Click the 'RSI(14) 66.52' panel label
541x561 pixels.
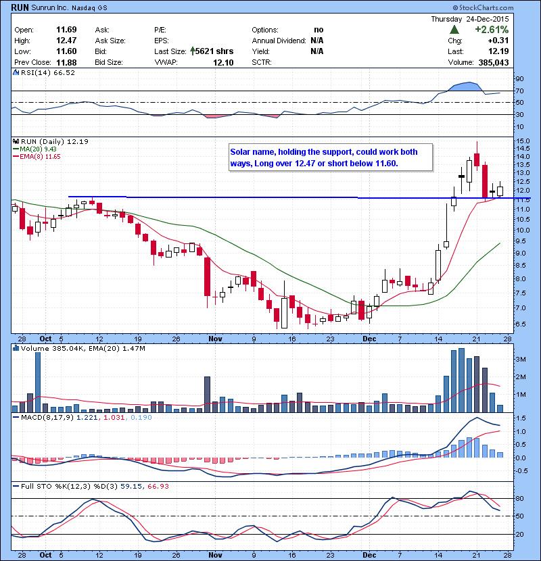tap(48, 72)
